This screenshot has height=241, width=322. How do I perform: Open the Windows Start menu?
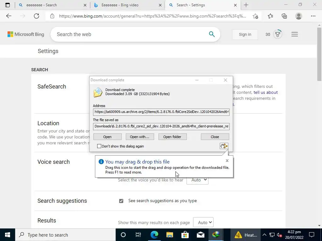pos(8,235)
